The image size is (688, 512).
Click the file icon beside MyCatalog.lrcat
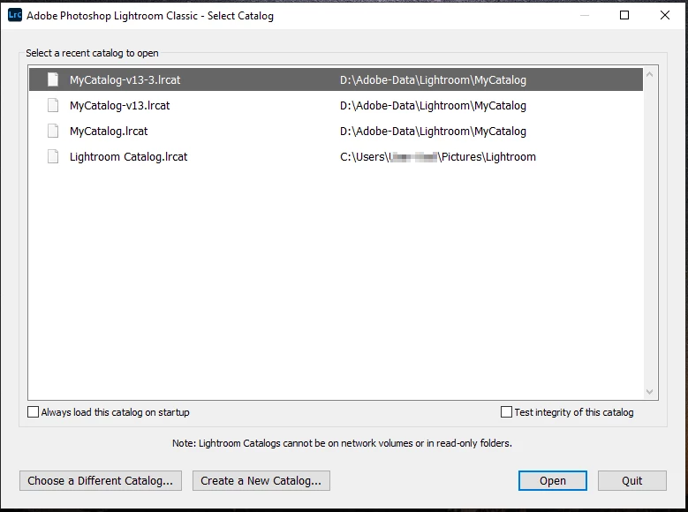click(x=53, y=131)
